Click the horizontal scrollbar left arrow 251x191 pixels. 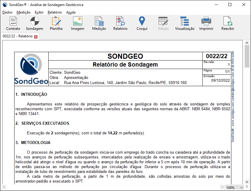click(x=4, y=187)
